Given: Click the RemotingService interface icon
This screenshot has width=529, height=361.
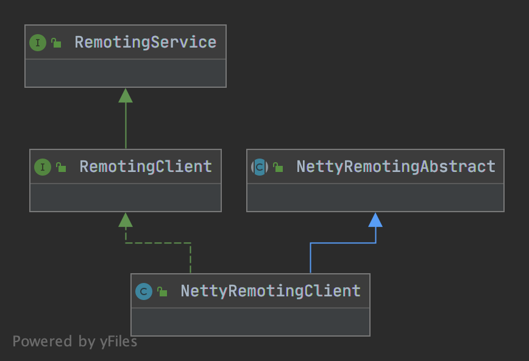Looking at the screenshot, I should 38,43.
